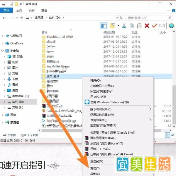
Task: Click the orange checkmark Properties icon
Action: pyautogui.click(x=154, y=26)
